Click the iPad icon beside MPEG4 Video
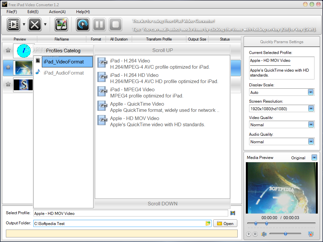Viewport: 323px width, 242px height. coord(102,92)
